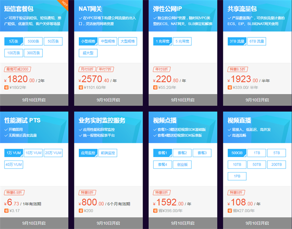Viewport: 292px width, 229px height.
Task: Switch to 前端监控 monitoring option
Action: (x=107, y=153)
